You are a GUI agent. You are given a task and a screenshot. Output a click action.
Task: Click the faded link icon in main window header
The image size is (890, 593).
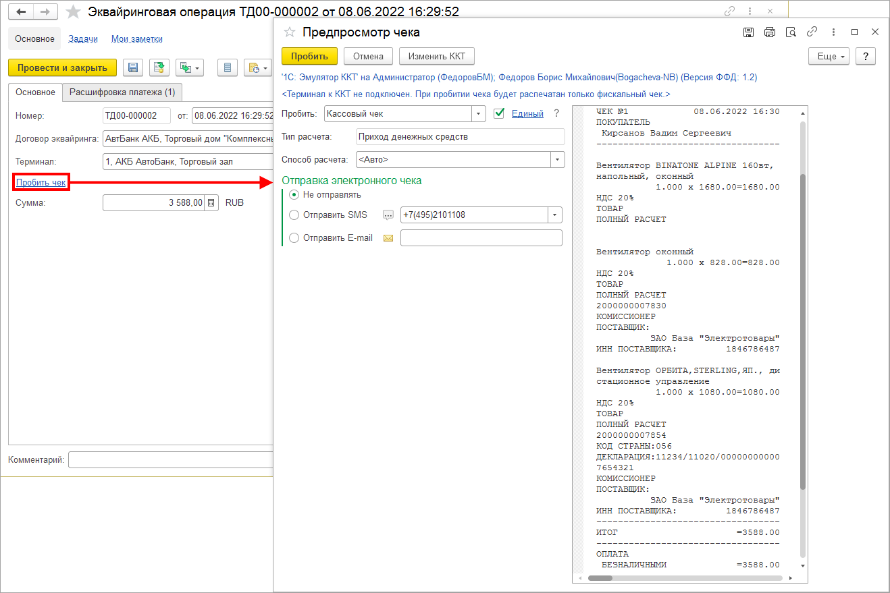click(730, 11)
